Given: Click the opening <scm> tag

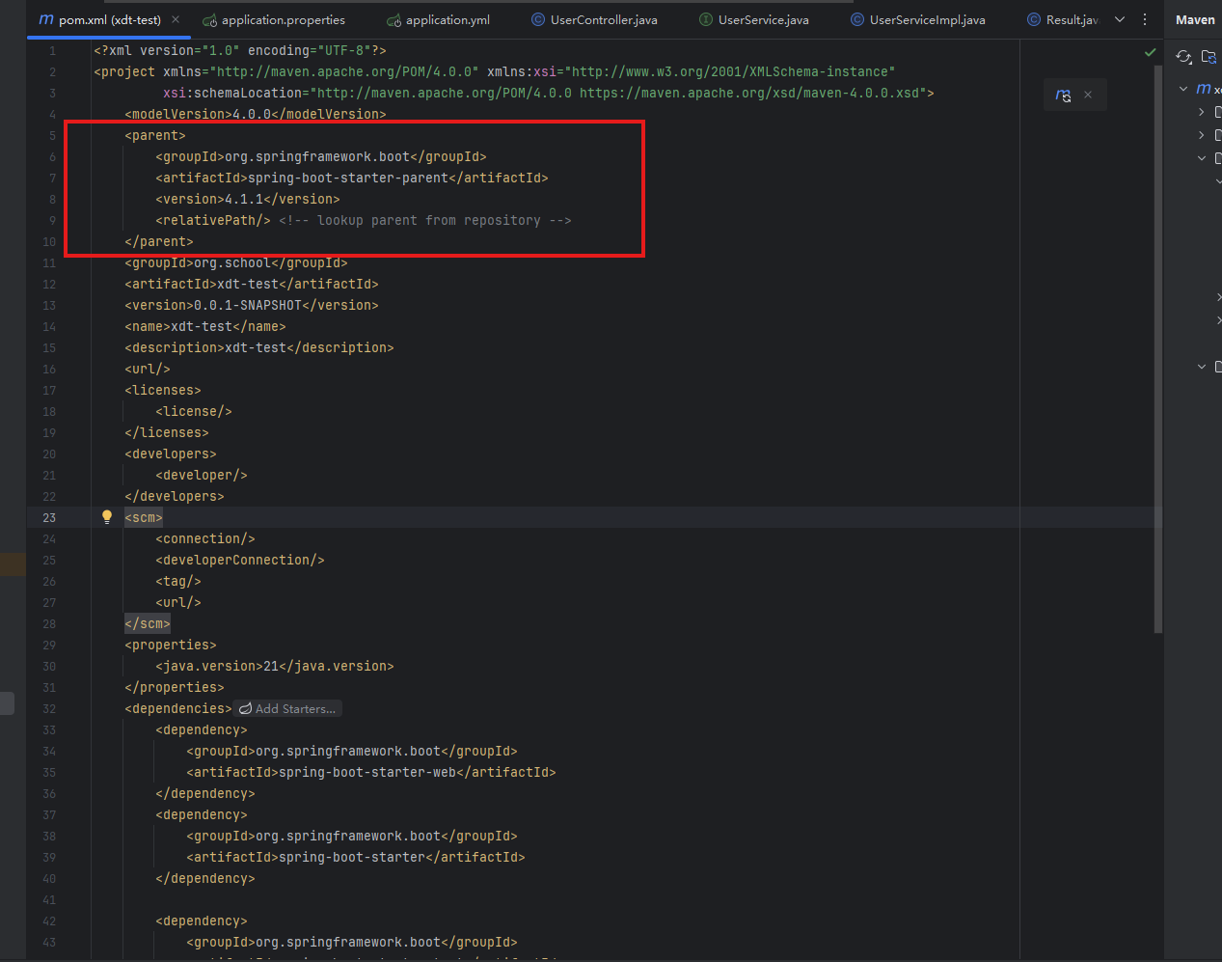Looking at the screenshot, I should point(144,517).
